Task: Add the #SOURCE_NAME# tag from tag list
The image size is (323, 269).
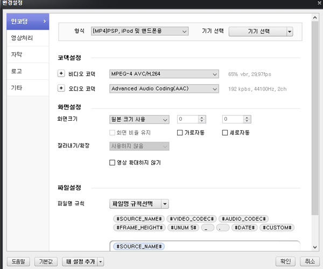Action: click(139, 219)
